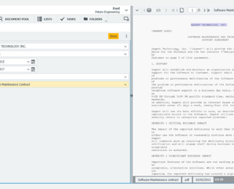Expand the Ford Peters Engineering user menu
The width and height of the screenshot is (234, 189).
pyautogui.click(x=126, y=10)
